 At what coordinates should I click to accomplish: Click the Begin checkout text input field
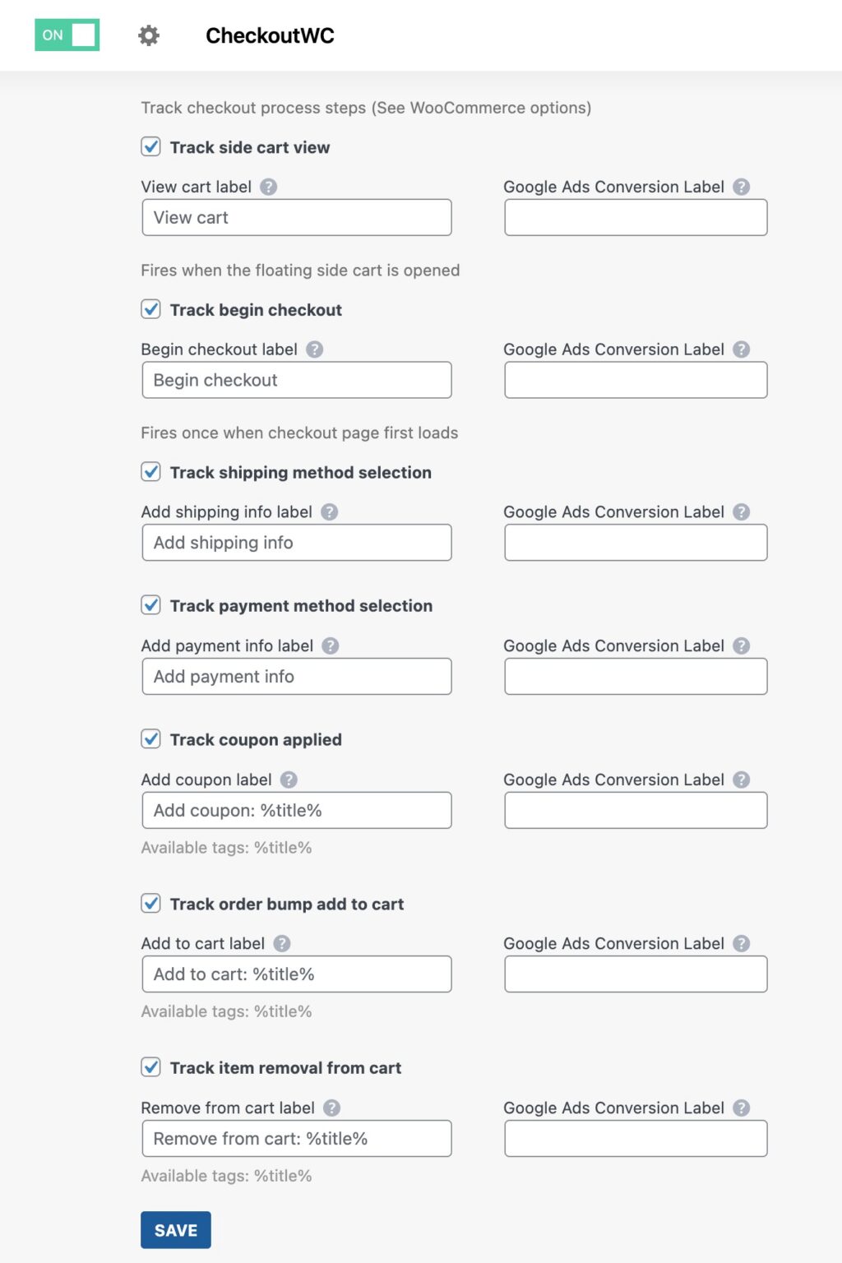click(297, 380)
